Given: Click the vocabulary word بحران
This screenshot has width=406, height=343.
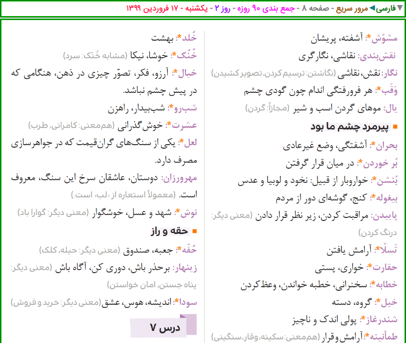Looking at the screenshot, I should 386,146.
